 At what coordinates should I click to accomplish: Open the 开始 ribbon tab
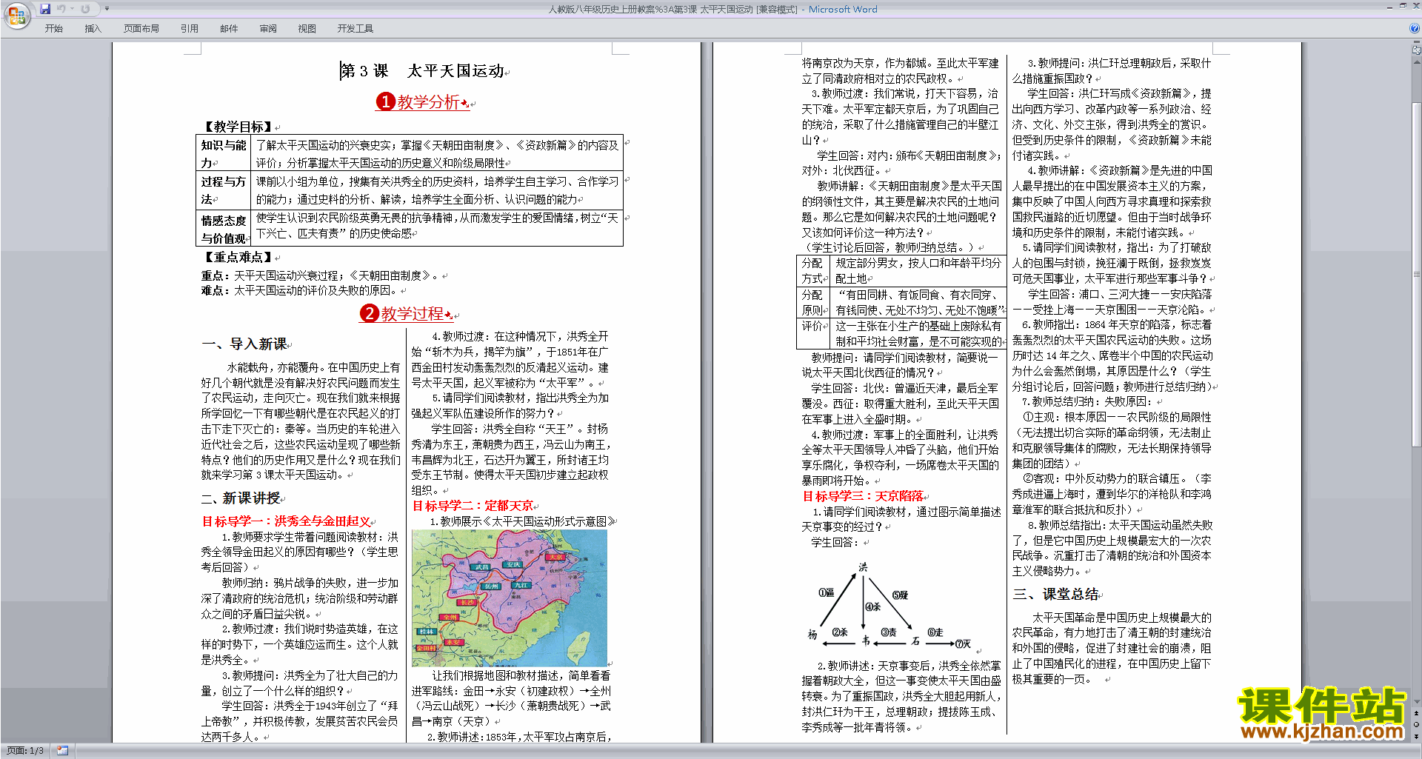[53, 29]
